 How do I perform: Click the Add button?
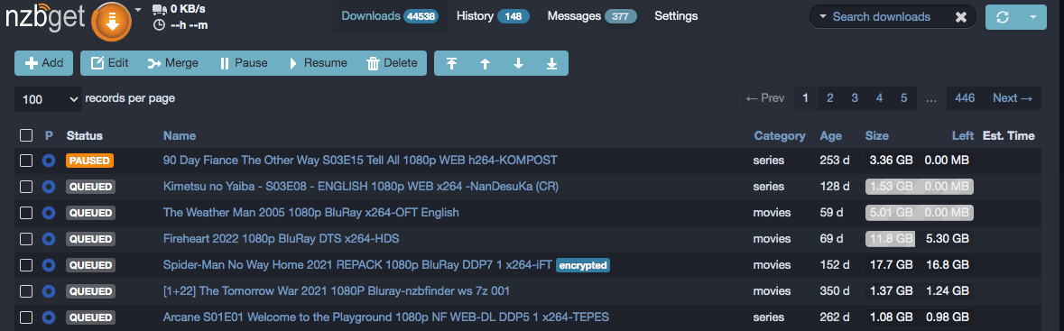click(x=43, y=63)
